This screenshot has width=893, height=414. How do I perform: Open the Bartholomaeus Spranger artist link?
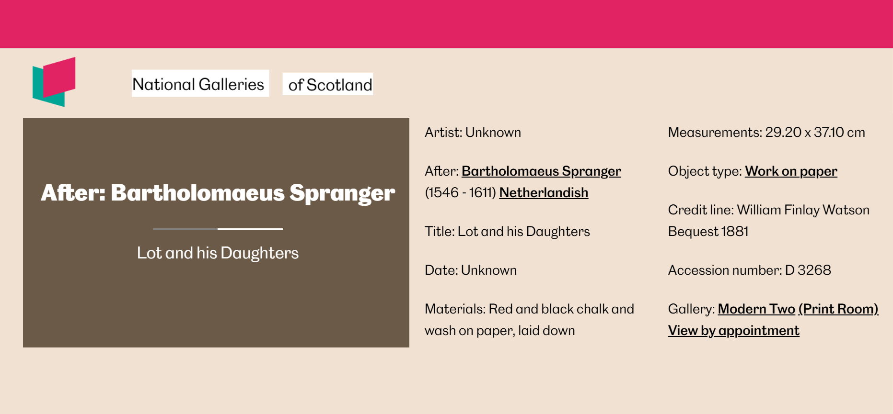(x=541, y=171)
